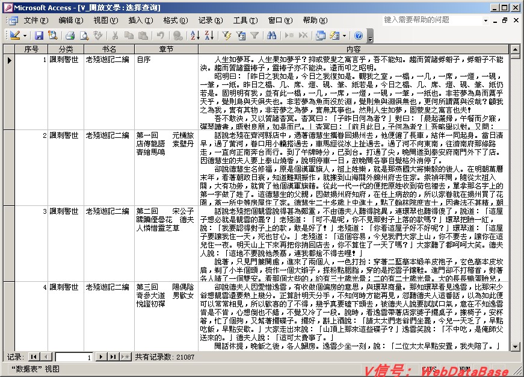Expand the New Object dropdown arrow
524x377 pixels.
(344, 36)
